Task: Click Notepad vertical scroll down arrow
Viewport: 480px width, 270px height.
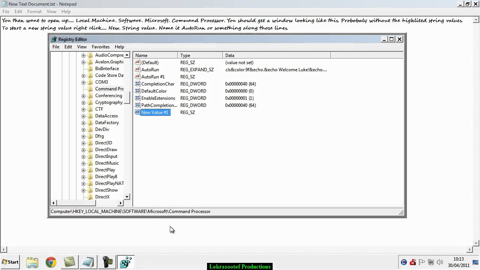Action: click(x=477, y=243)
